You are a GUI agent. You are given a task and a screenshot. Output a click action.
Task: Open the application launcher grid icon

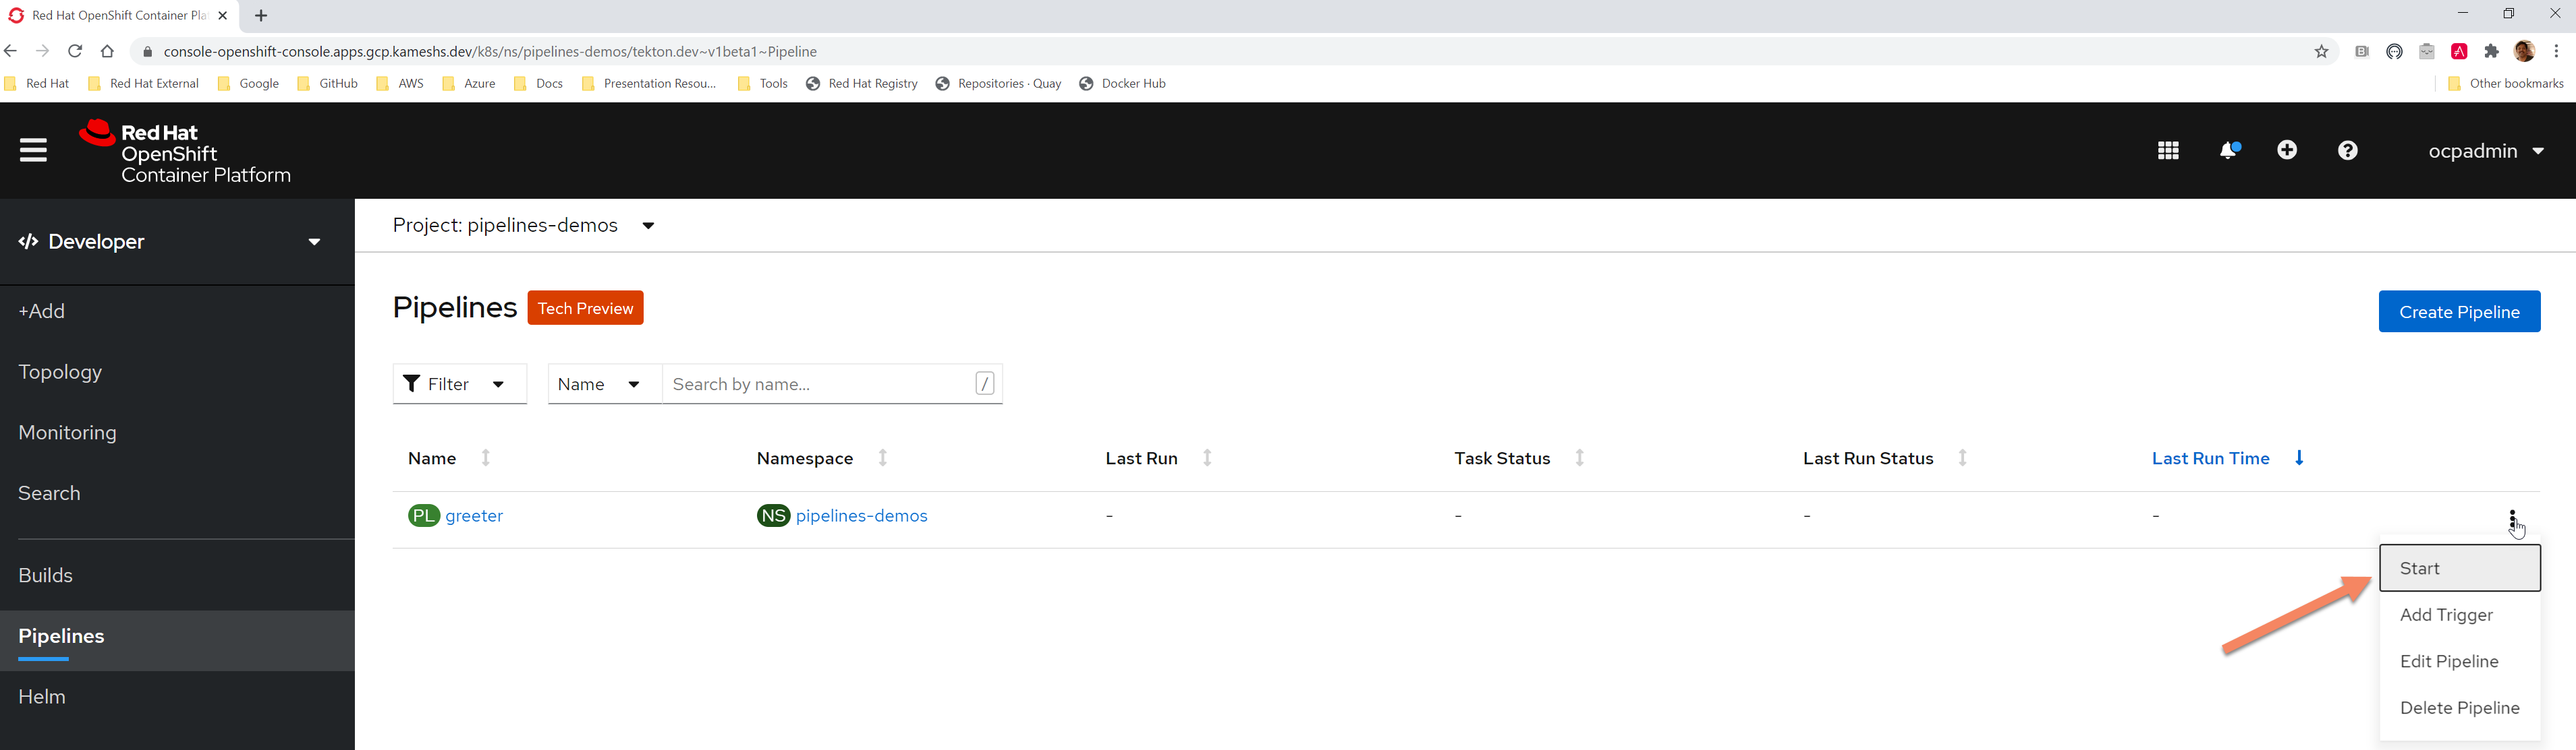(x=2168, y=151)
